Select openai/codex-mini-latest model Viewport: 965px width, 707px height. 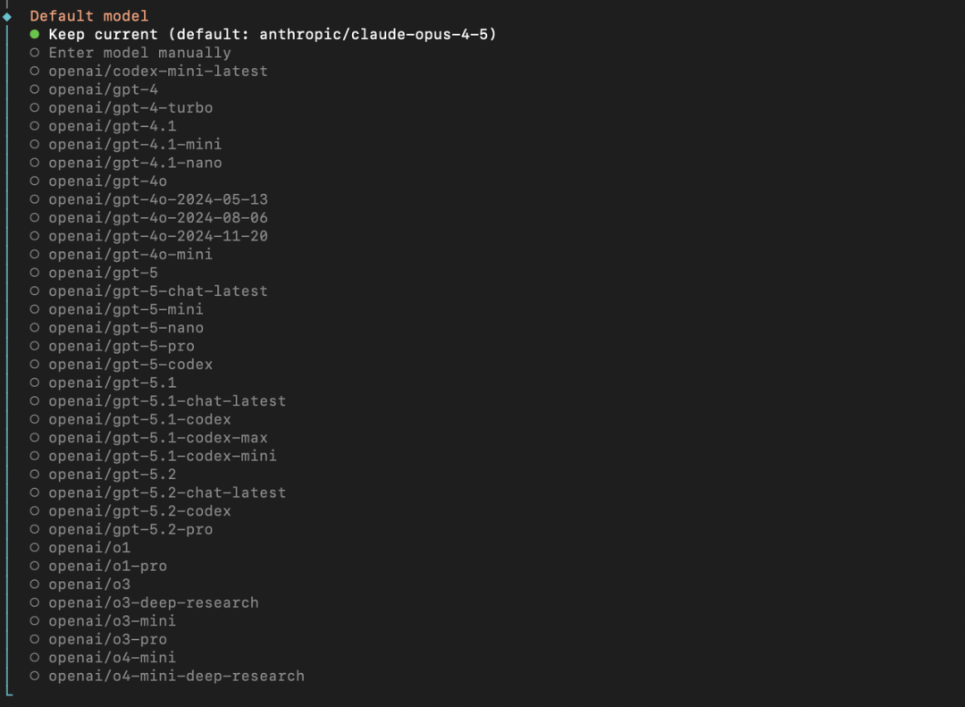click(157, 71)
